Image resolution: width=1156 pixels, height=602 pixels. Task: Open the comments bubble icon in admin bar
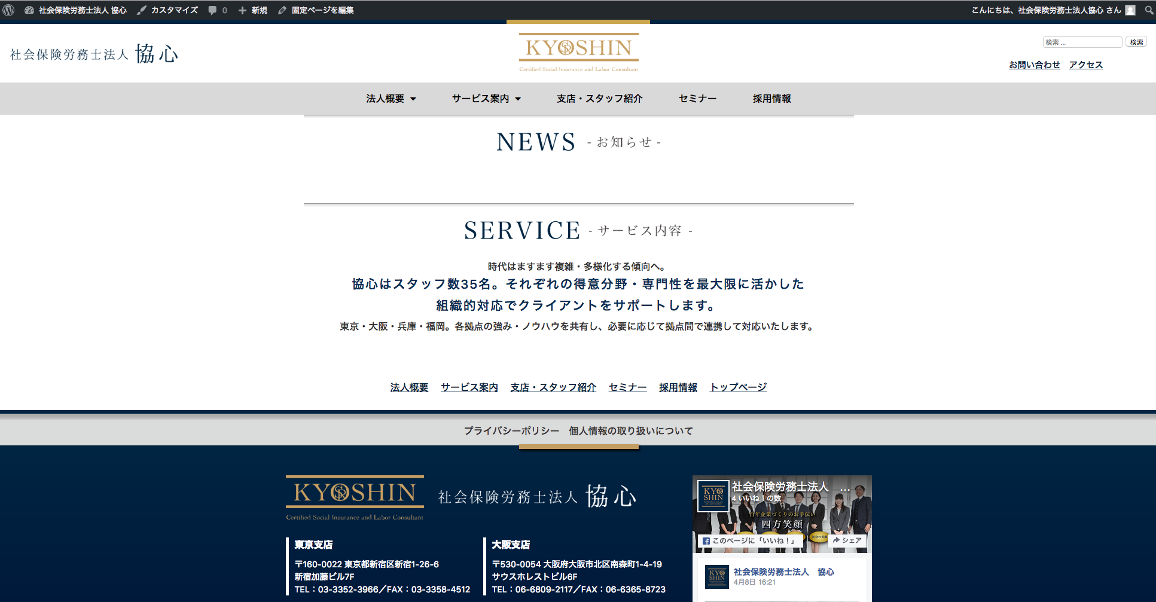click(x=213, y=10)
